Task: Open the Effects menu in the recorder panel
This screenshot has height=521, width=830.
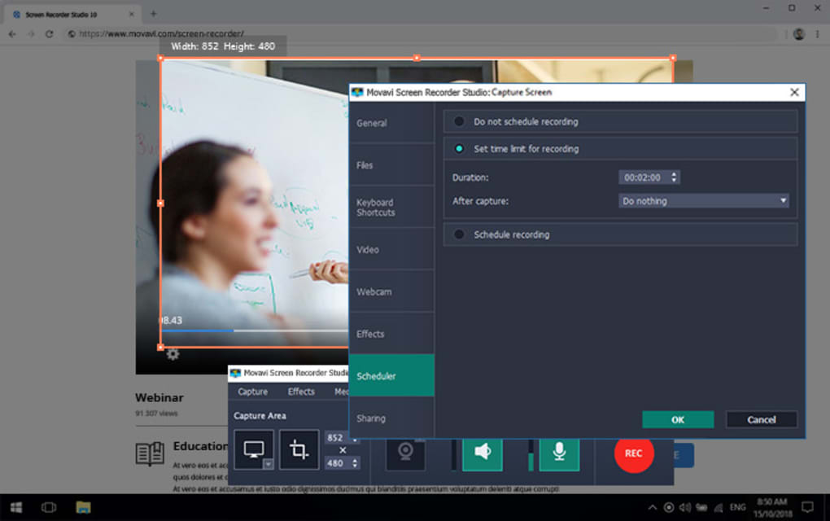Action: (x=300, y=392)
